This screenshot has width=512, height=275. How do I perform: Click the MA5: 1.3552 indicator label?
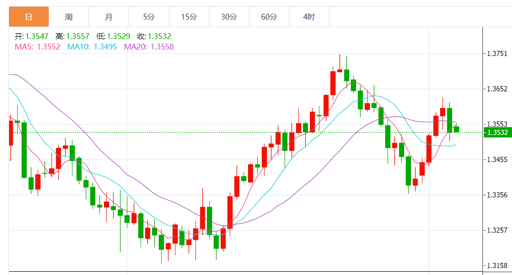pyautogui.click(x=38, y=47)
